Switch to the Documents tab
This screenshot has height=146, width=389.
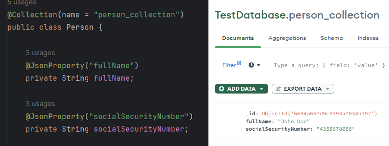tap(238, 38)
